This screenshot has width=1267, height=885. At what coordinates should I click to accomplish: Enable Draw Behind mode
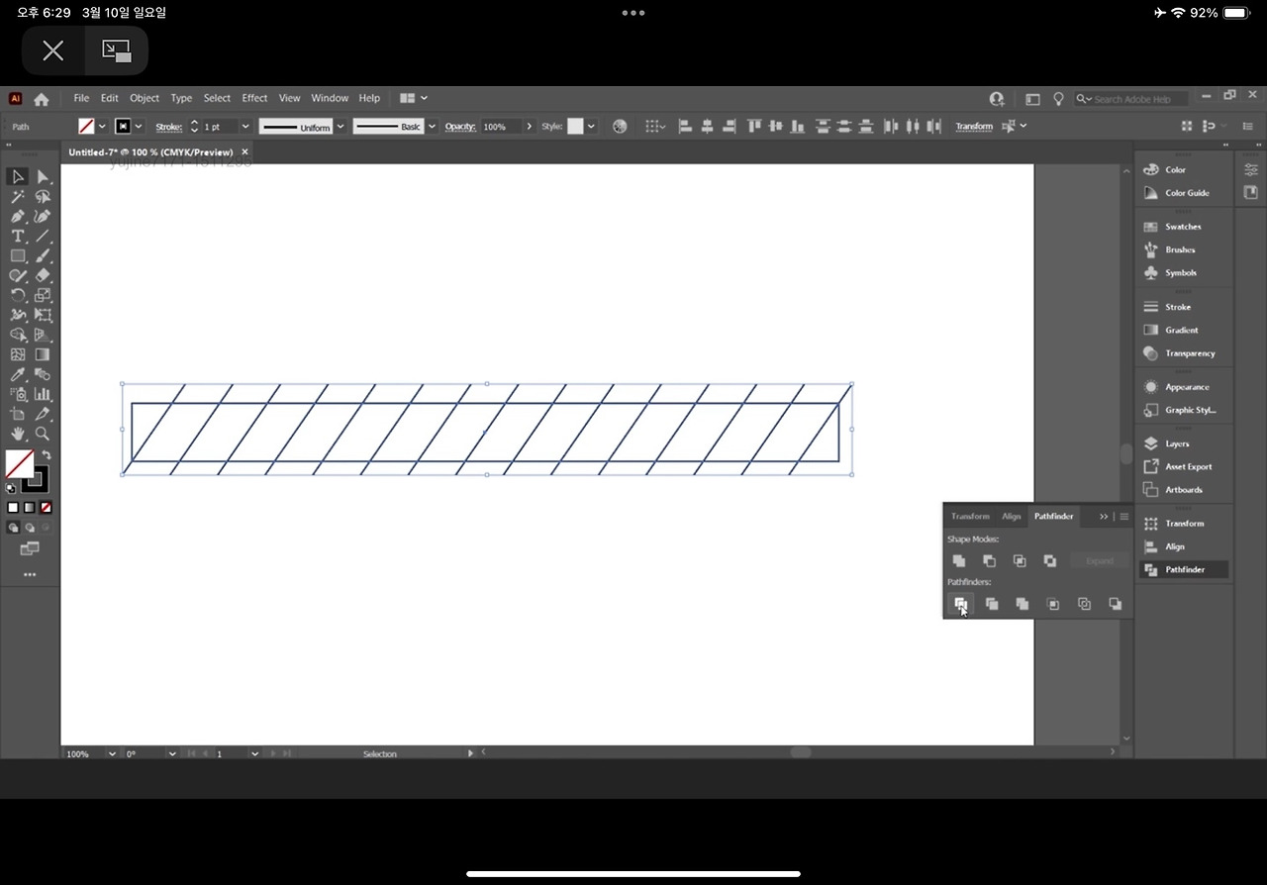coord(30,528)
